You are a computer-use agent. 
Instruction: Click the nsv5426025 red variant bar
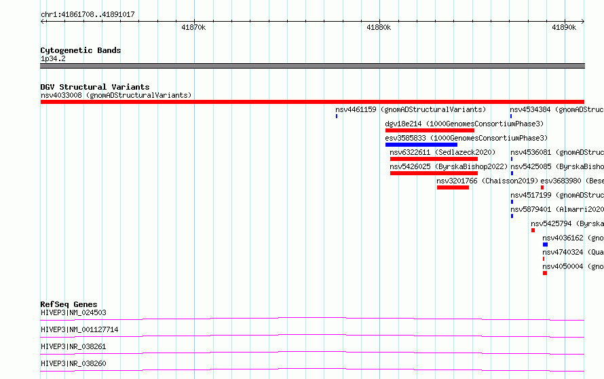click(x=434, y=173)
